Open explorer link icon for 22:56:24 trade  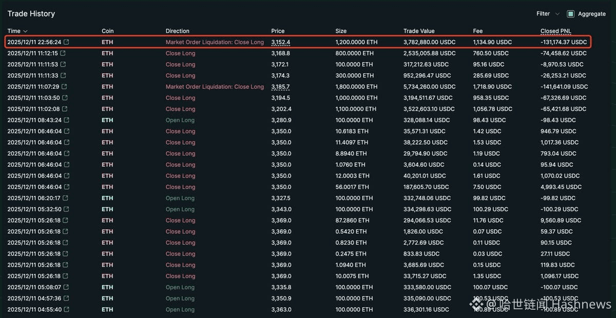(66, 42)
